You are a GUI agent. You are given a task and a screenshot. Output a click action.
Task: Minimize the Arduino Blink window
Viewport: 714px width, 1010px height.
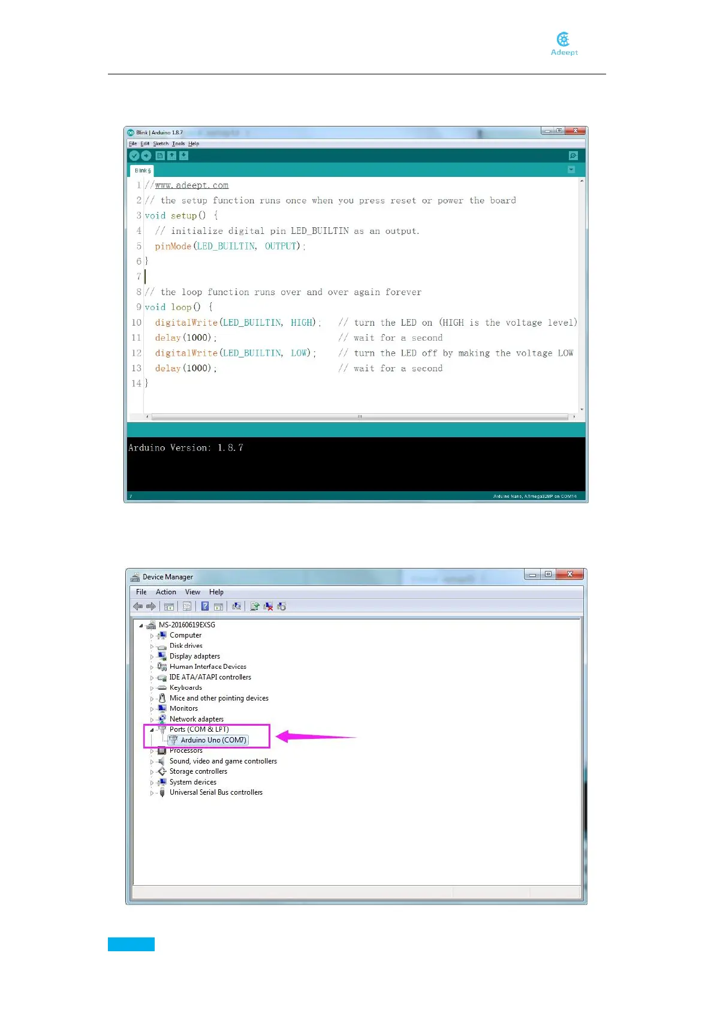(547, 130)
